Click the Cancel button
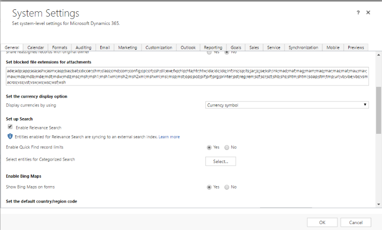Viewport: 382px width, 230px height. (356, 223)
